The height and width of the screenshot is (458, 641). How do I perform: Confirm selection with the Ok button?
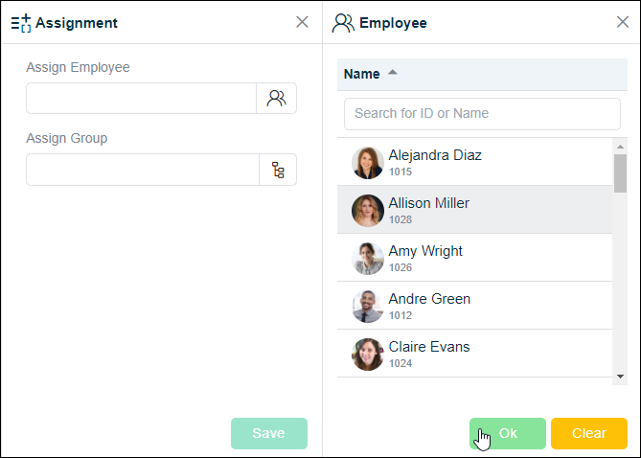pyautogui.click(x=507, y=433)
